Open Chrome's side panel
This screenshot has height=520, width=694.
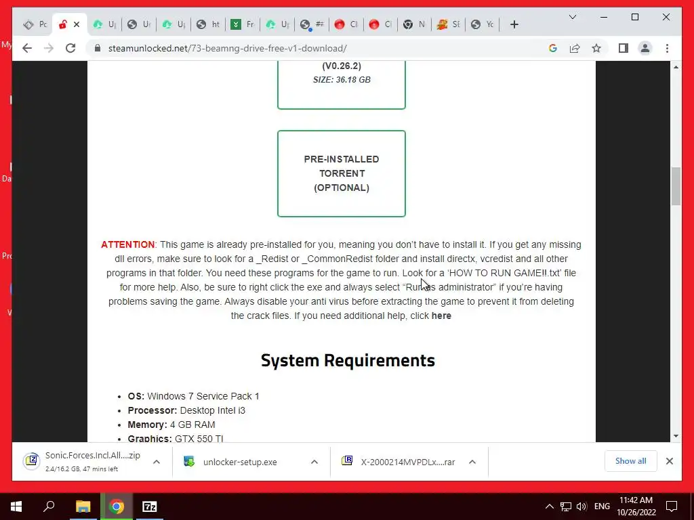pyautogui.click(x=624, y=48)
